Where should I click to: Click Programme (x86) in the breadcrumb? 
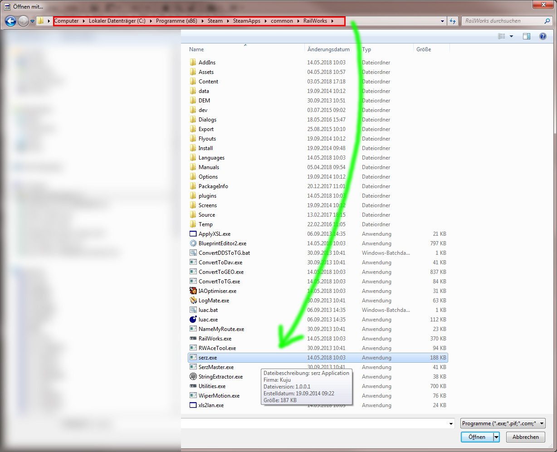coord(176,21)
